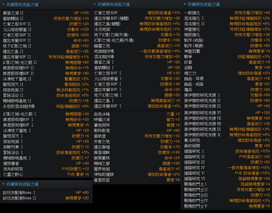The width and height of the screenshot is (272, 213).
Task: Select the 遺忘之島 II entry
Action: [13, 52]
